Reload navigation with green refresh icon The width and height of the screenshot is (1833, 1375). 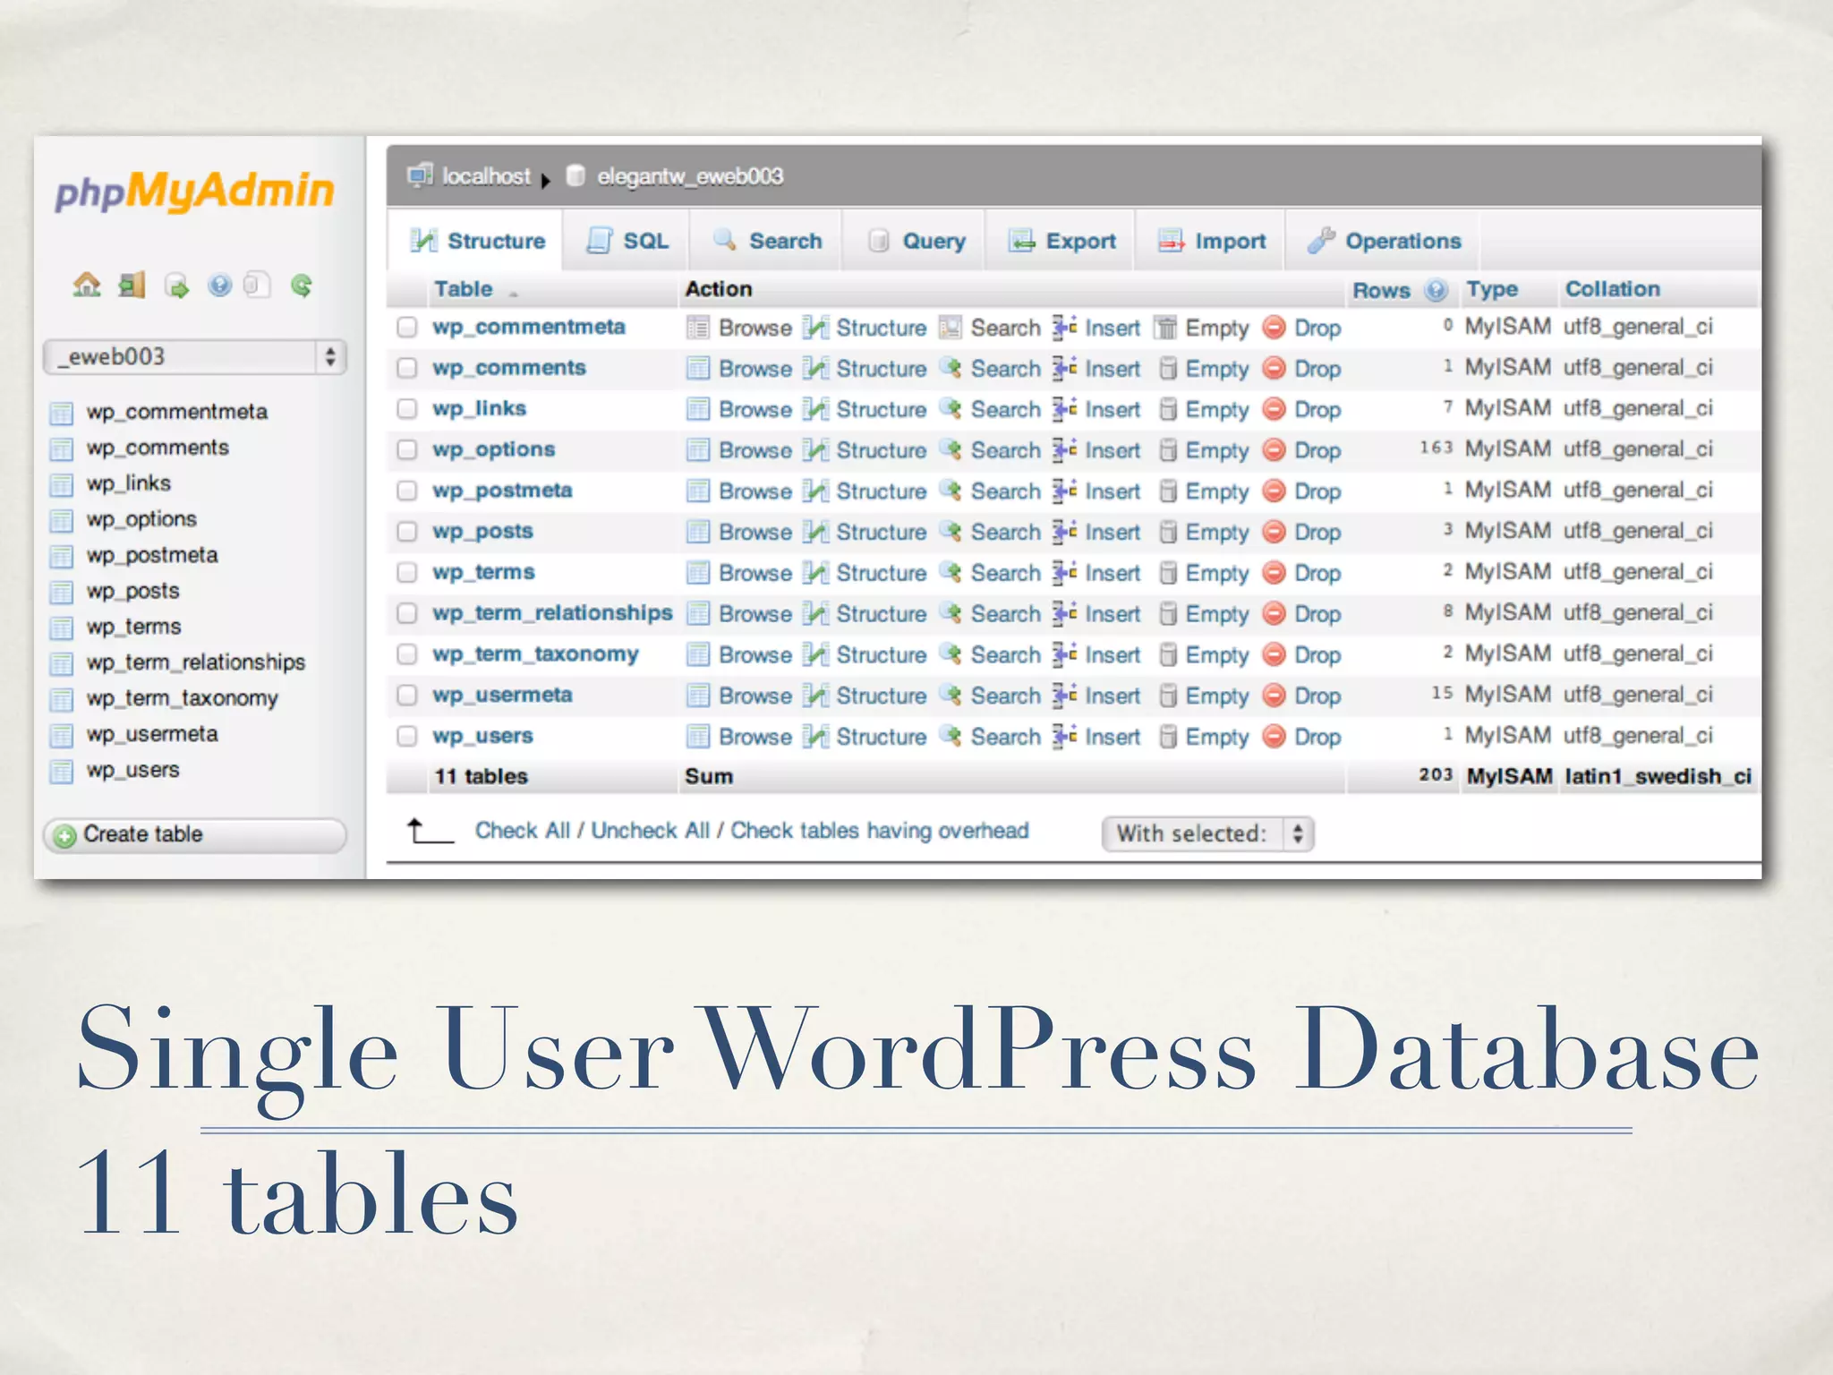point(302,286)
